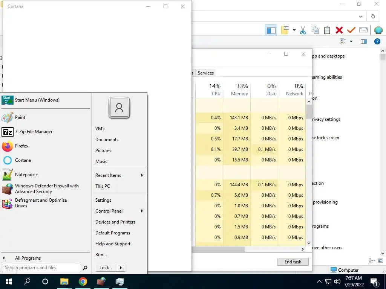Switch to Services tab in Task Manager
Screen dimensions: 386x289
(x=205, y=73)
